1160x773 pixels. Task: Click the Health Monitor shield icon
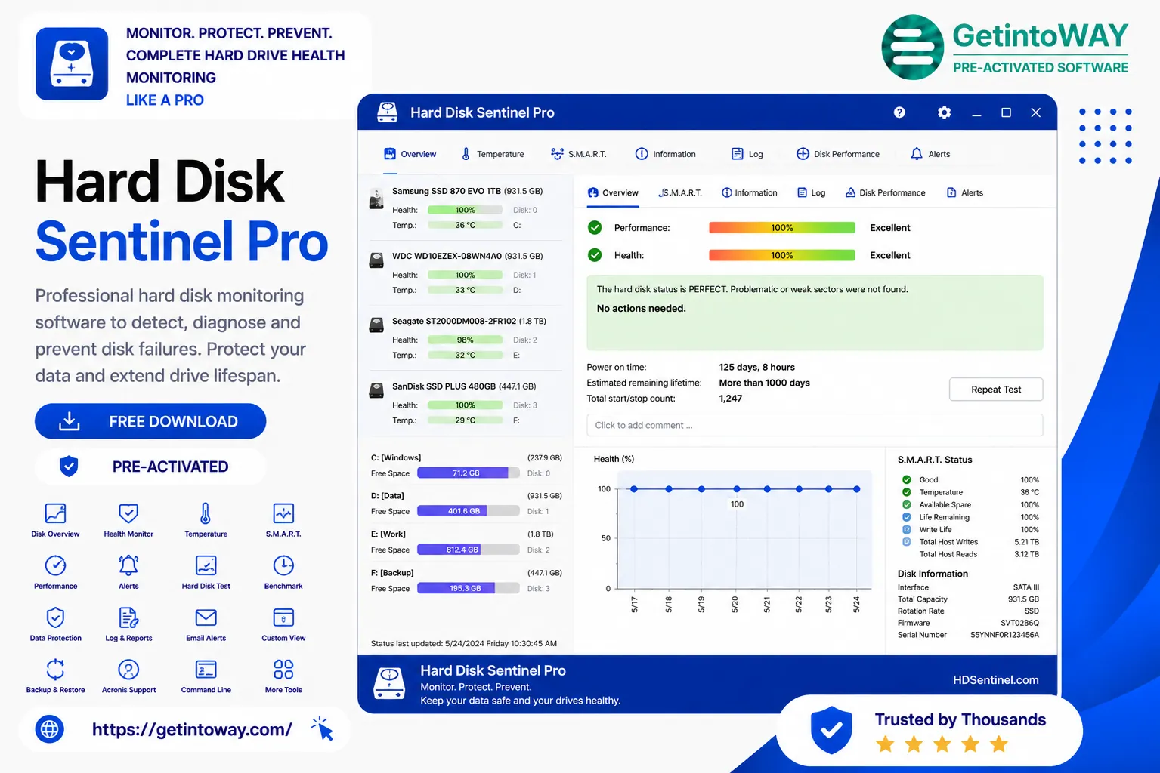(128, 513)
